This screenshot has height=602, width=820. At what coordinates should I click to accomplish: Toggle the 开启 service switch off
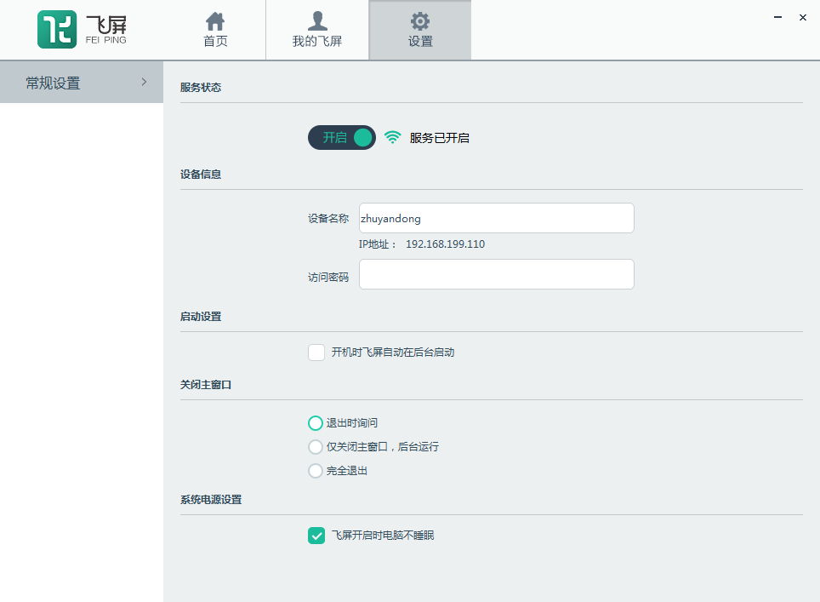(342, 138)
